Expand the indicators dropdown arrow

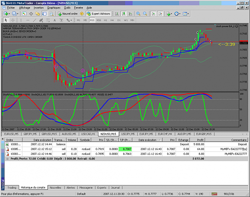[x=171, y=14]
